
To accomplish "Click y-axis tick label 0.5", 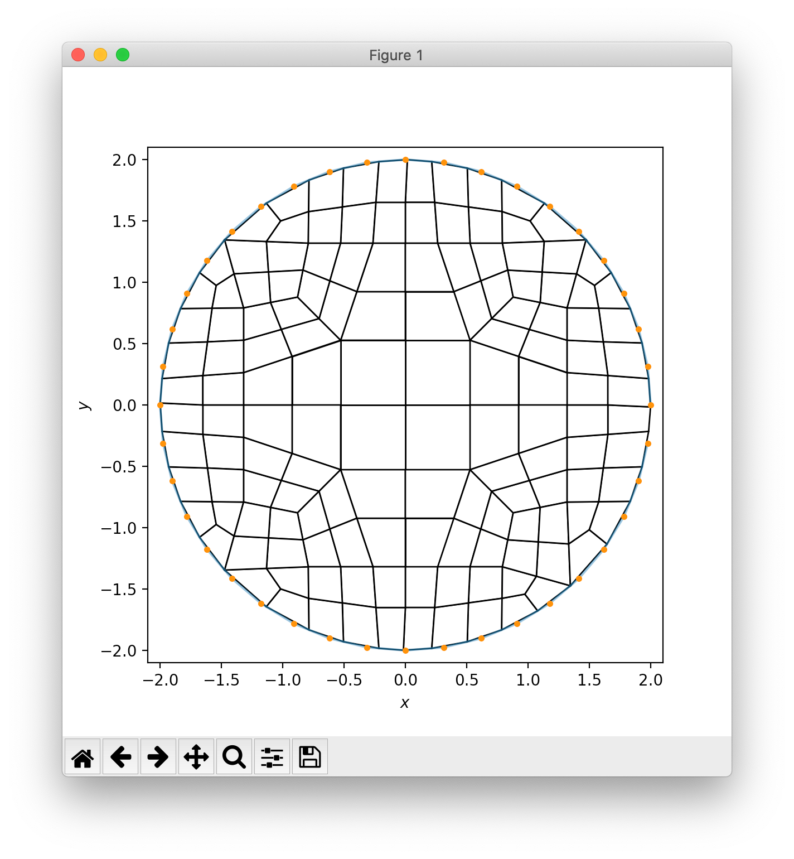I will coord(124,344).
